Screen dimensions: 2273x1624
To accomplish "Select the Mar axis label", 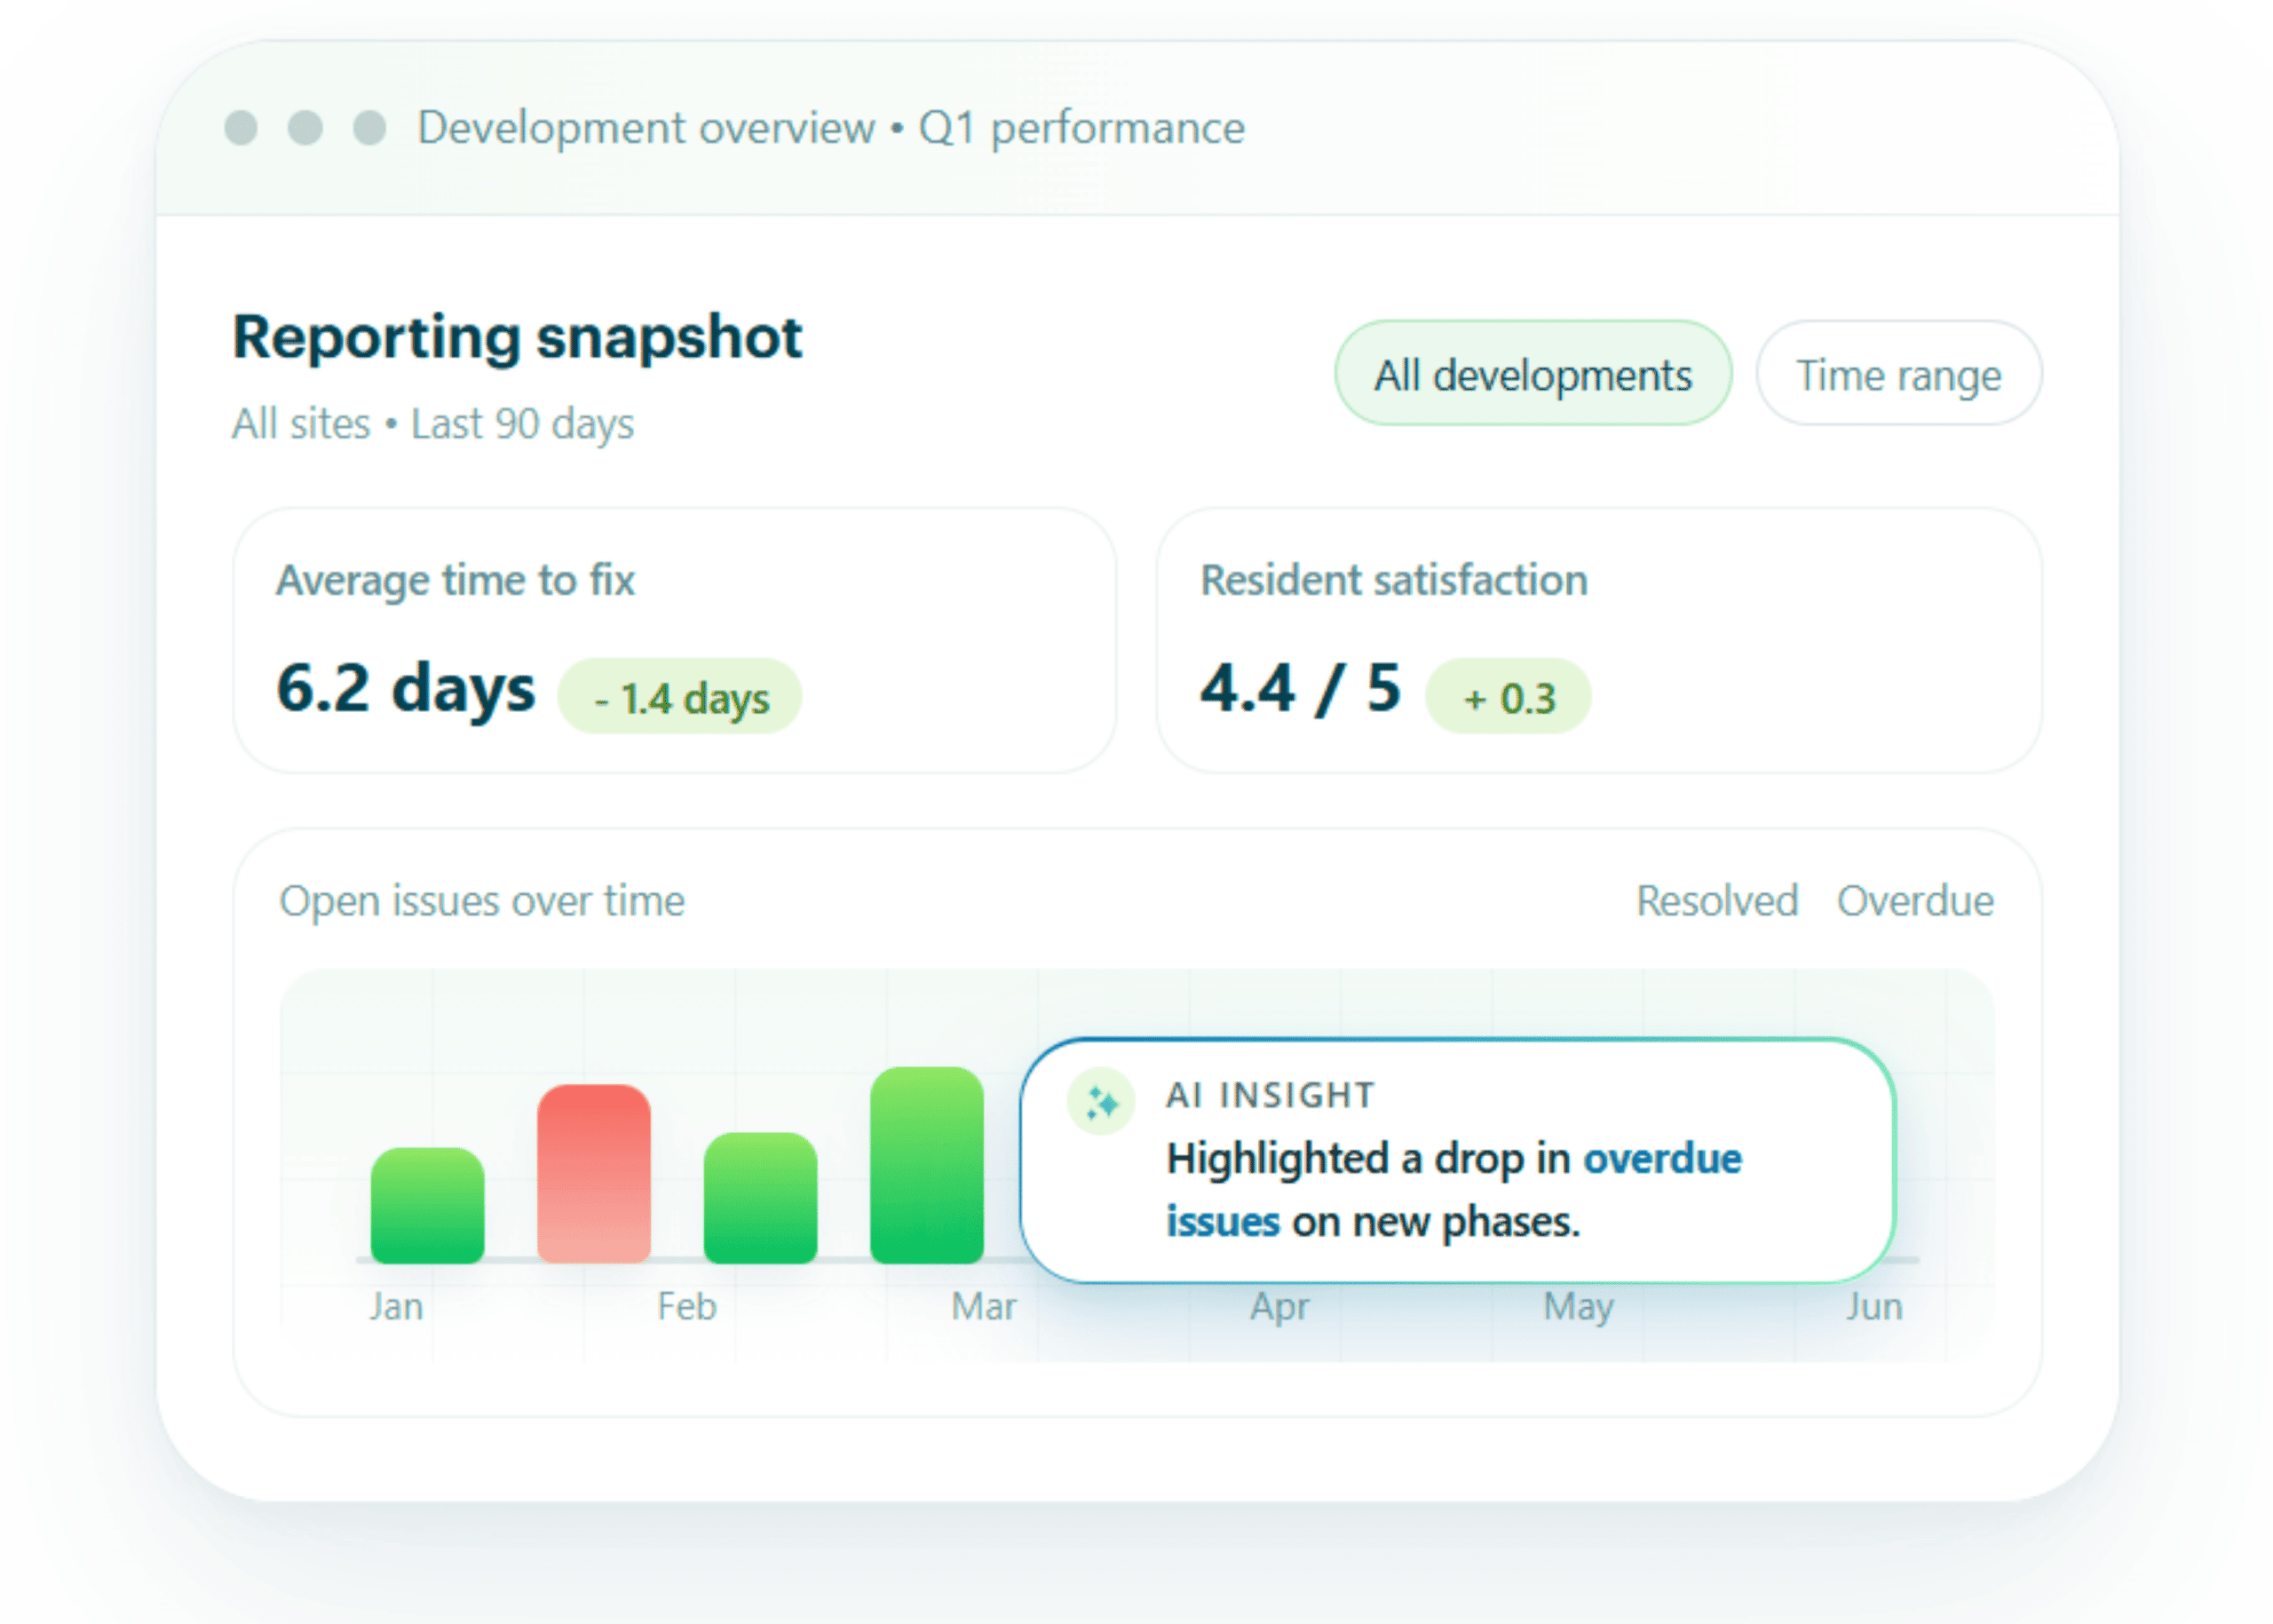I will [x=984, y=1306].
